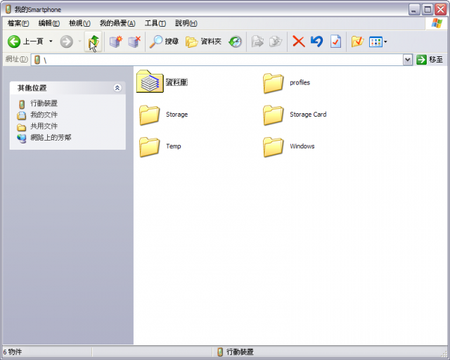
Task: Minimize the 我的Smartphone window
Action: click(x=414, y=10)
